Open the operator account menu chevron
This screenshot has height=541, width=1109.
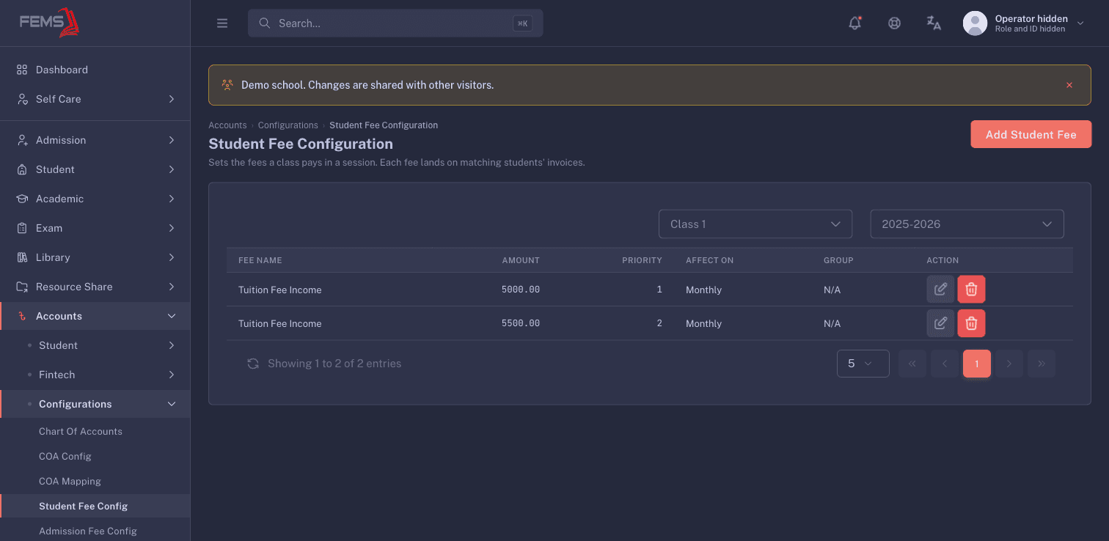click(1080, 23)
